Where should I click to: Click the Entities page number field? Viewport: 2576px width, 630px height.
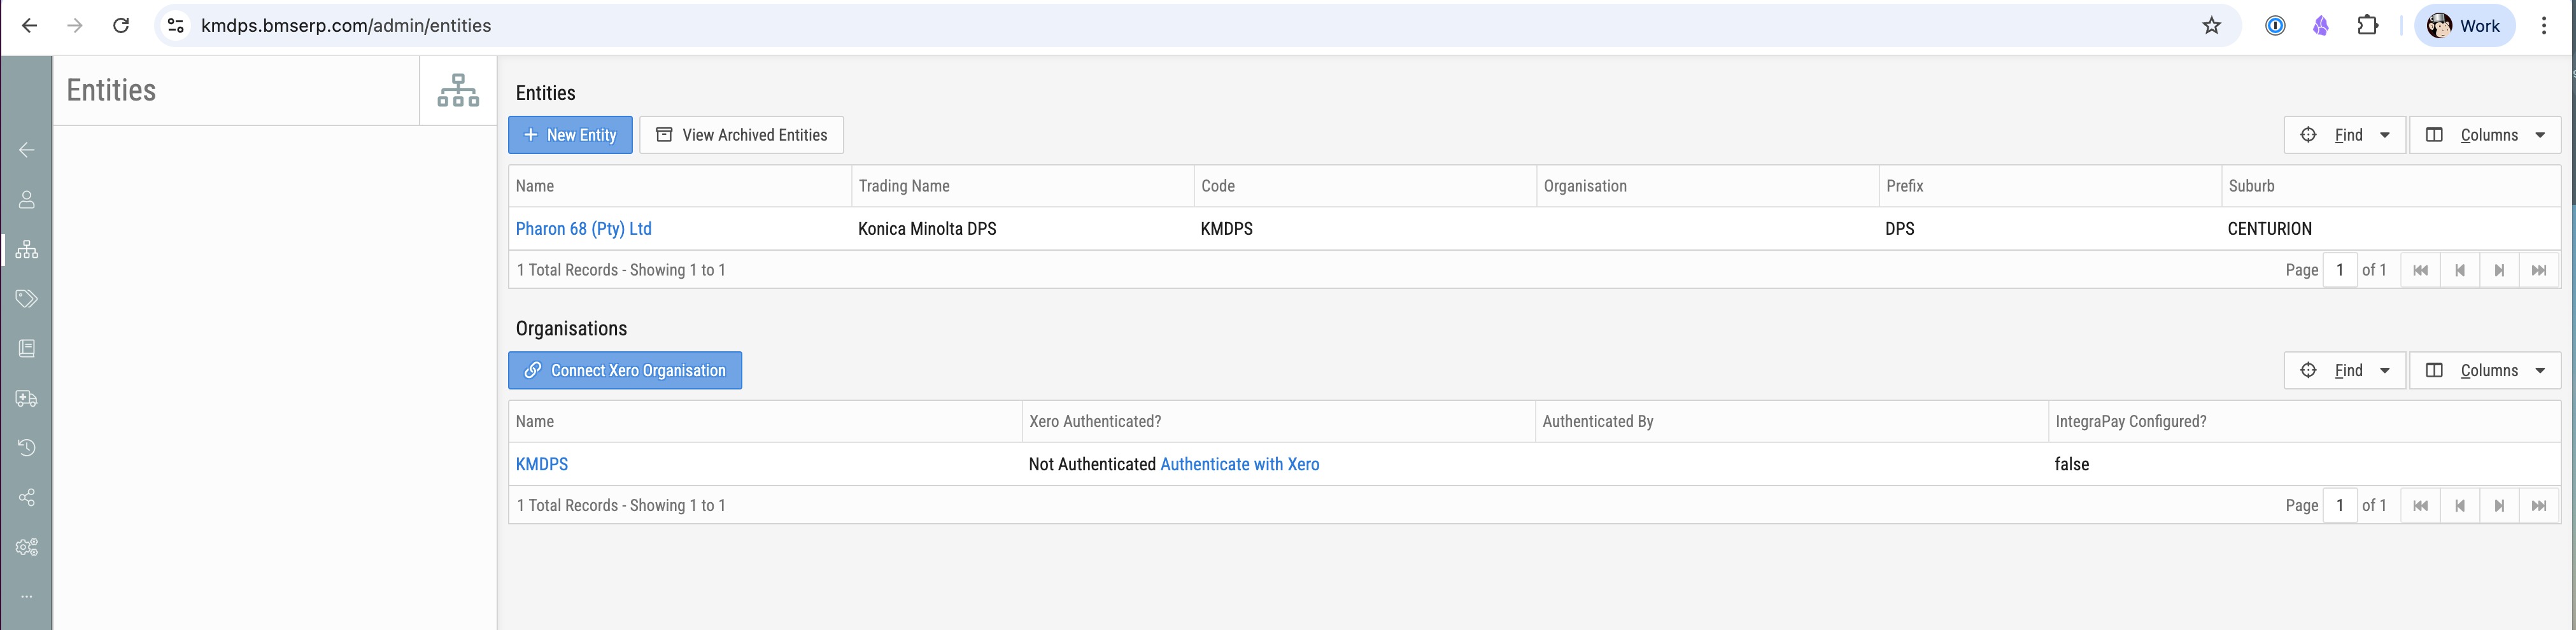(2339, 270)
